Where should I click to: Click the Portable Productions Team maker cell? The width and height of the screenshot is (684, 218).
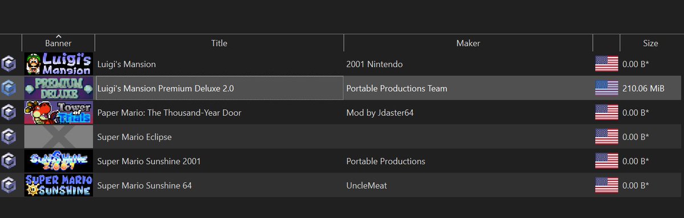tap(397, 88)
